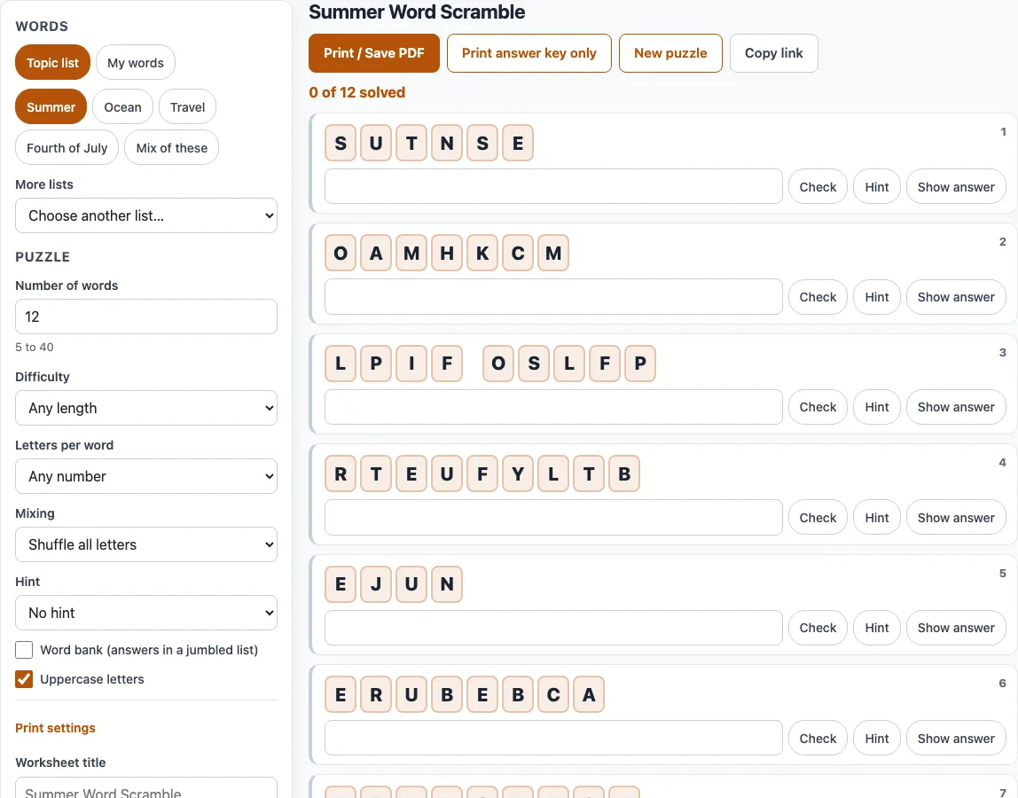Click the Number of words field
The width and height of the screenshot is (1018, 798).
click(x=146, y=317)
